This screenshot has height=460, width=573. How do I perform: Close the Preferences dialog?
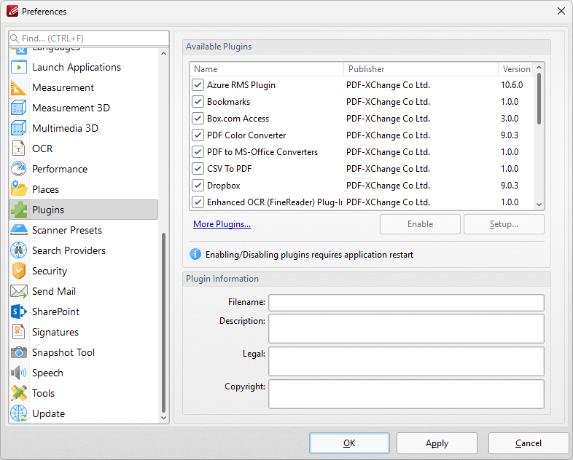point(561,11)
